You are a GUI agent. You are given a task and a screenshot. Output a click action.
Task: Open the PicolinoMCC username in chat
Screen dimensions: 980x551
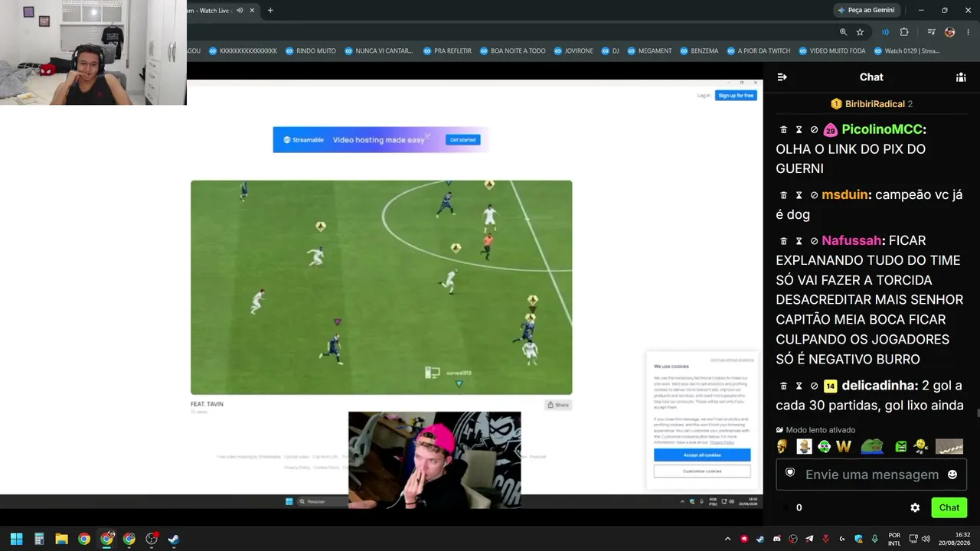(882, 130)
